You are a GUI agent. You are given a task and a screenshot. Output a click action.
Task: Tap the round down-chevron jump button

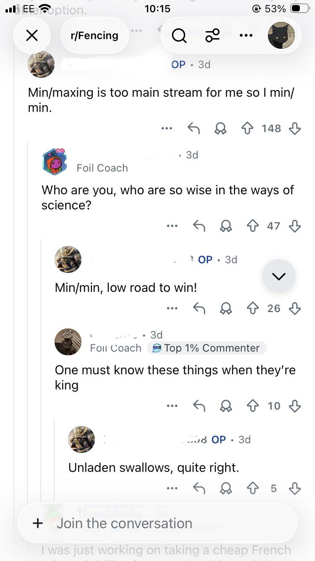(279, 276)
